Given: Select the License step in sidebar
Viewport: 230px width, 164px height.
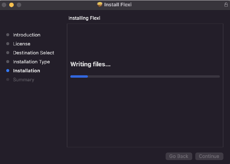Looking at the screenshot, I should click(x=22, y=44).
